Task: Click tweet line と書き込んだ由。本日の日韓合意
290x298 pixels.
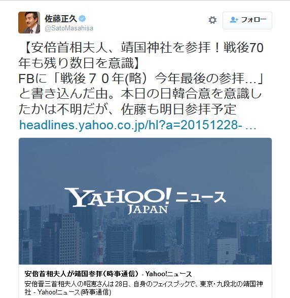Action: [140, 94]
